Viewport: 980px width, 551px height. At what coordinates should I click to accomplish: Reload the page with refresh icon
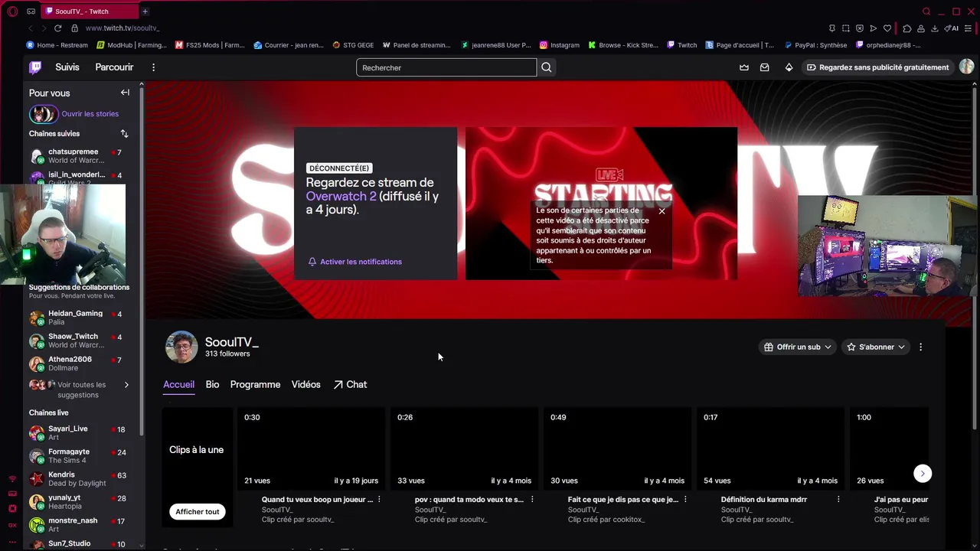point(57,28)
